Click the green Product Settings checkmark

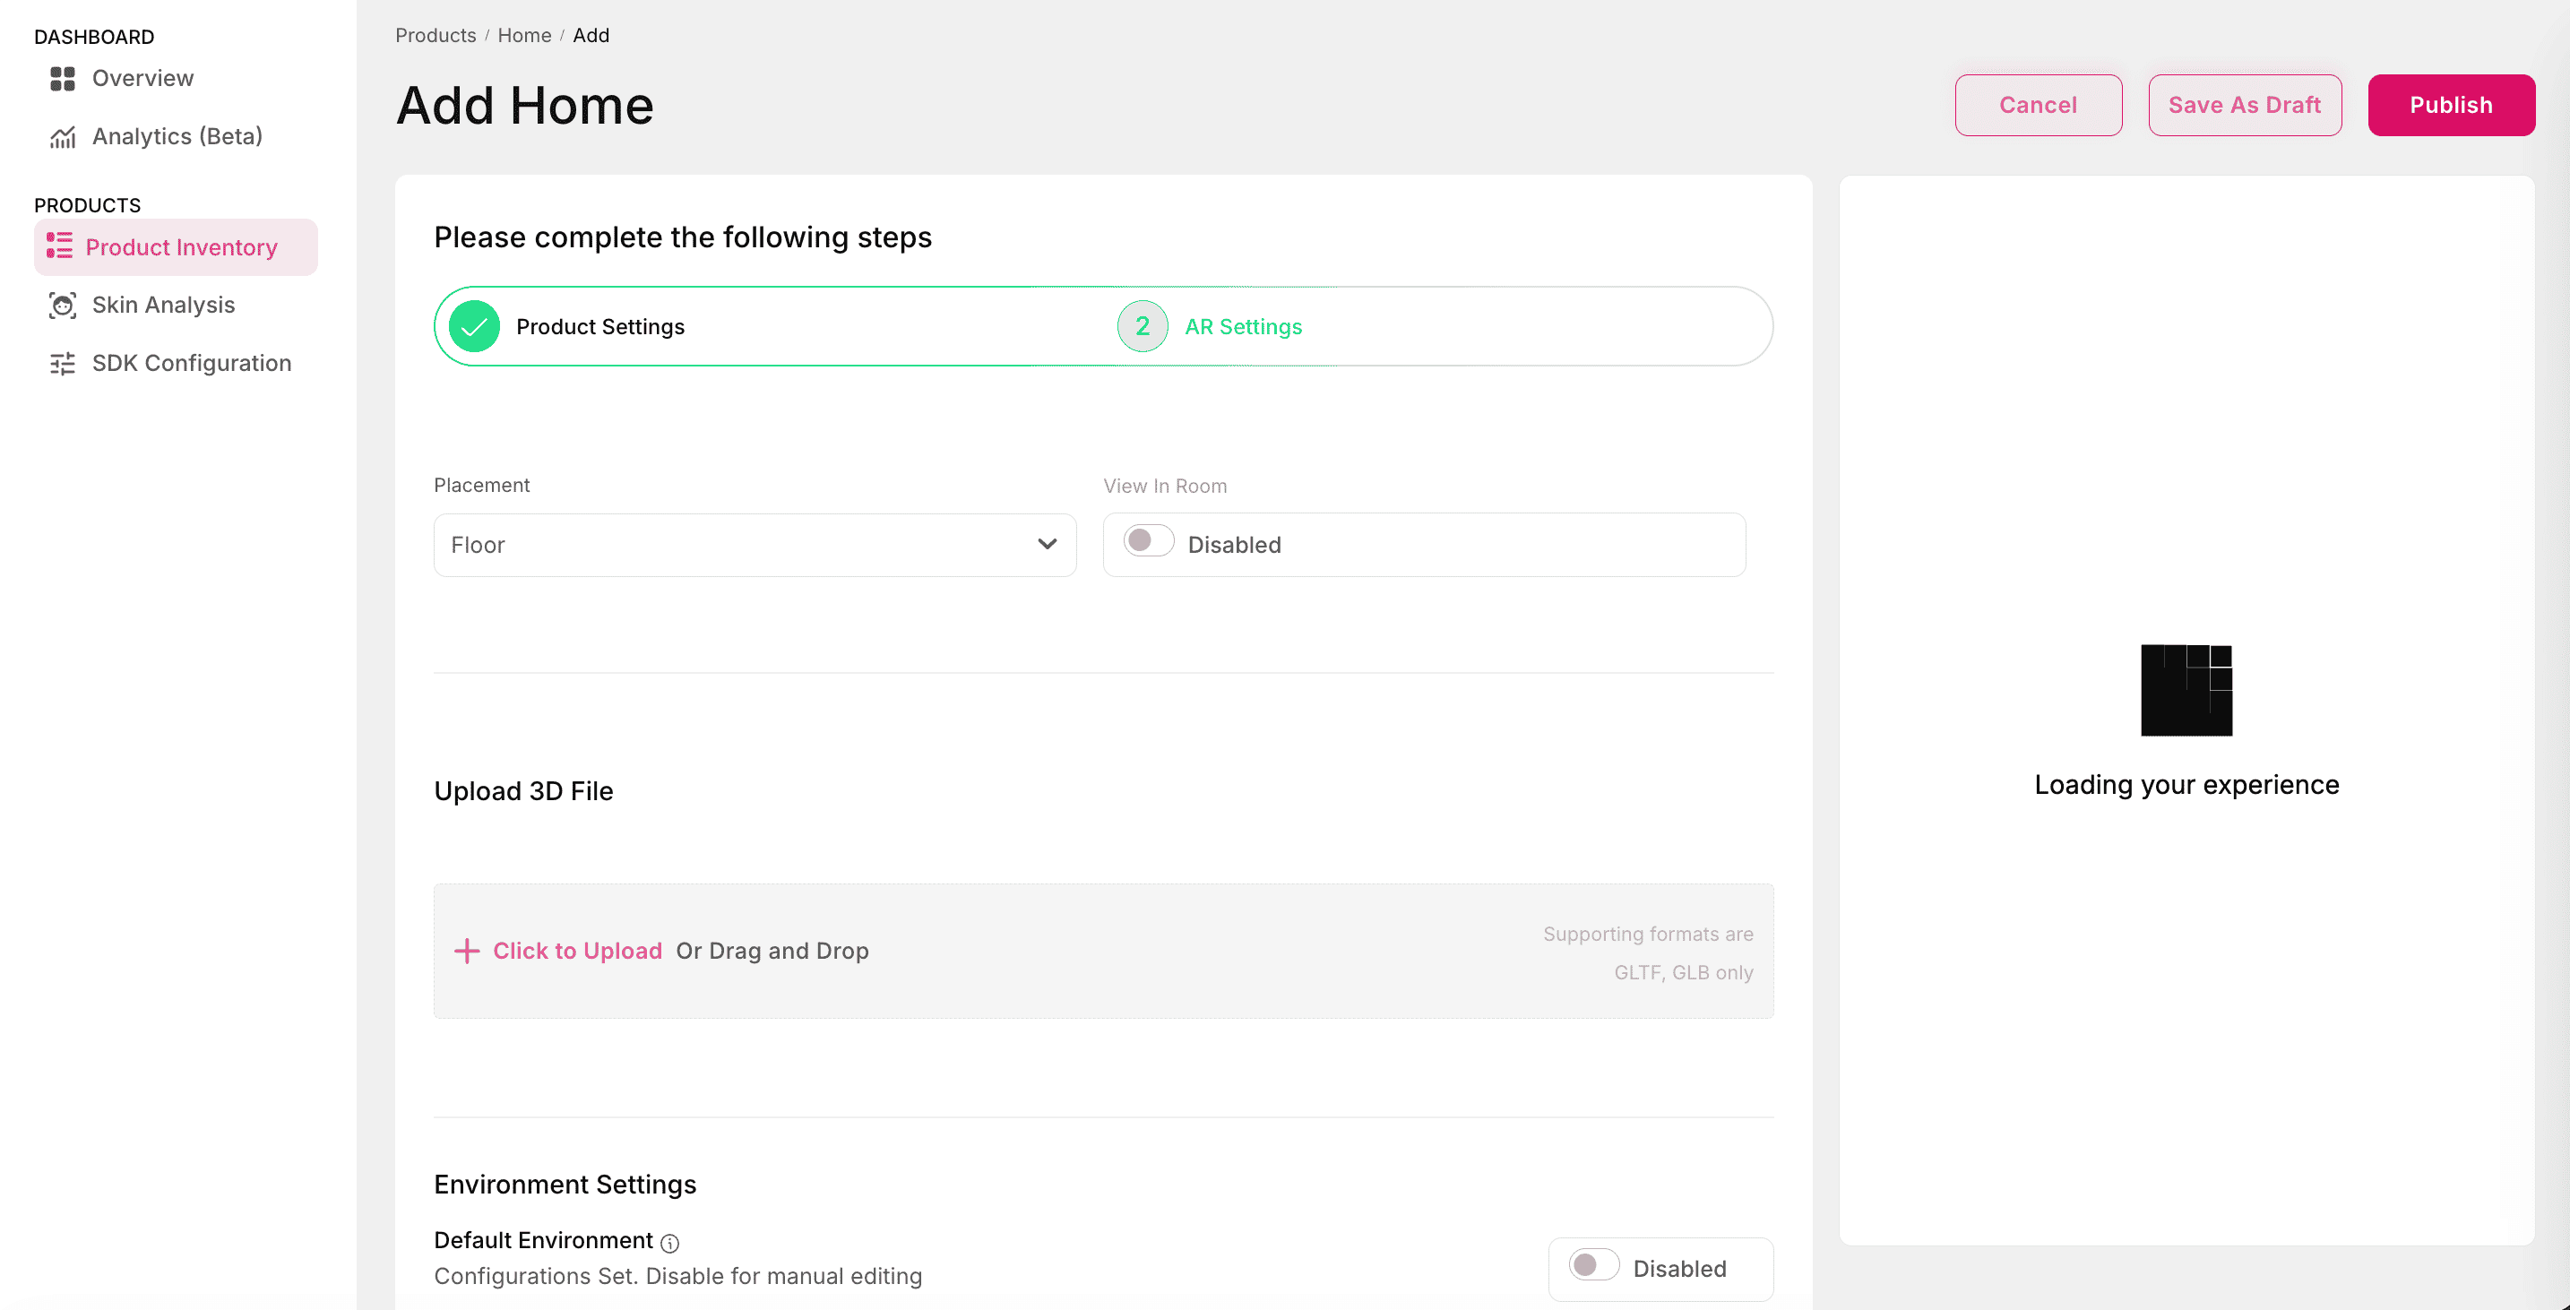coord(474,326)
